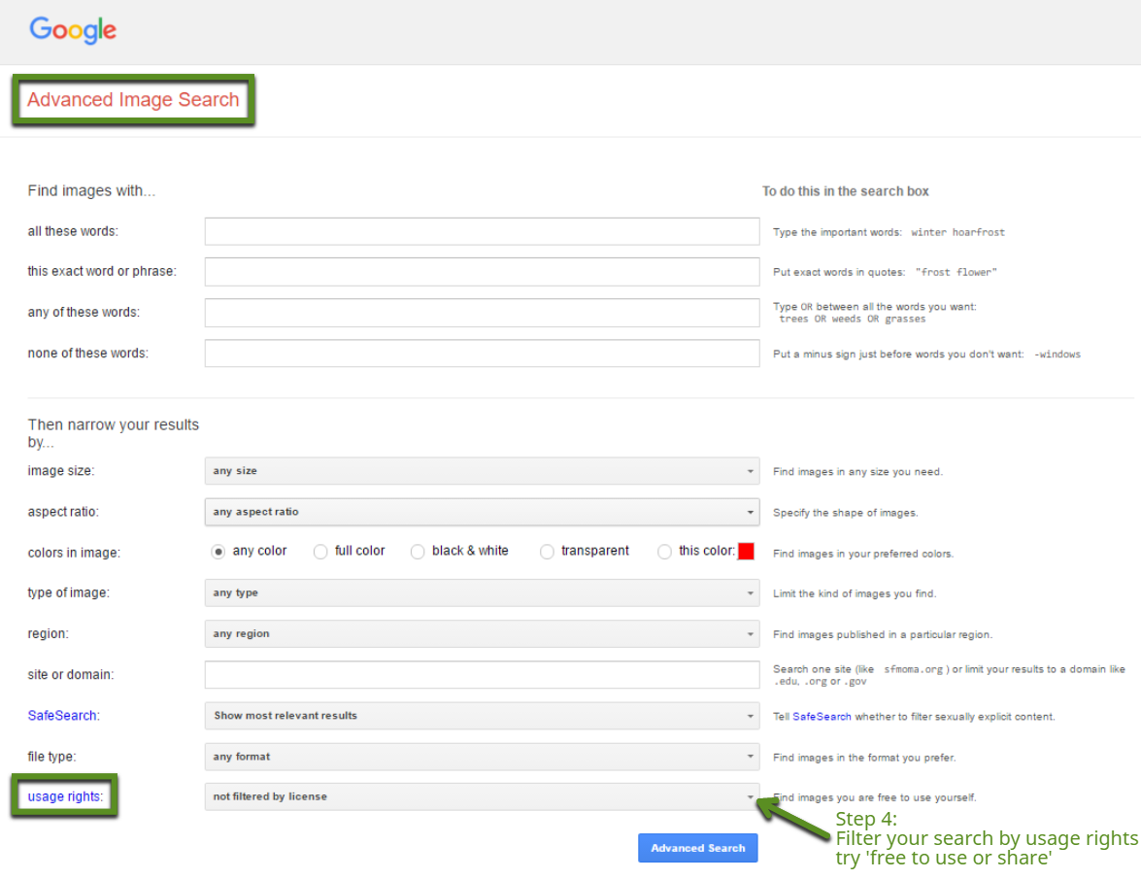Viewport: 1141px width, 879px height.
Task: Click the 'To do this in the search box' heading
Action: [846, 191]
